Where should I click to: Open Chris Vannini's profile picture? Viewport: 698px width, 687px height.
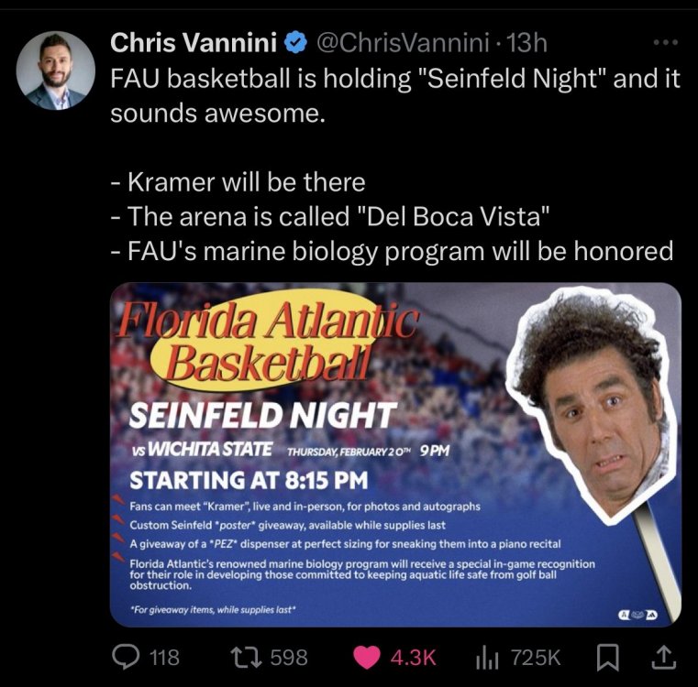[x=55, y=71]
